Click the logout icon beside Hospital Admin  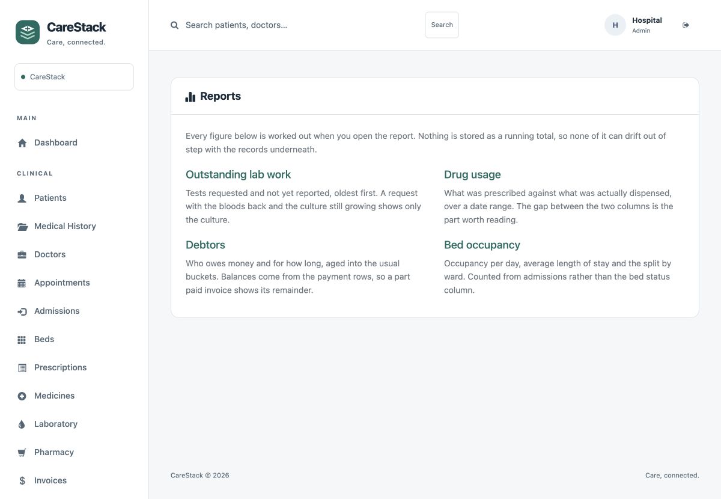pos(686,25)
